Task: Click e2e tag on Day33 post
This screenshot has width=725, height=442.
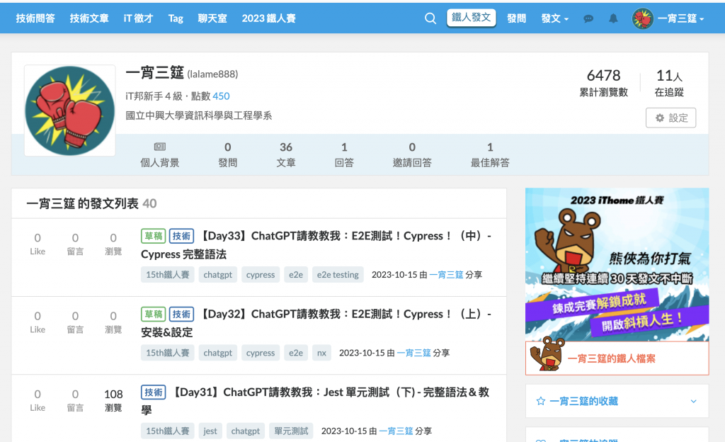Action: [x=296, y=275]
